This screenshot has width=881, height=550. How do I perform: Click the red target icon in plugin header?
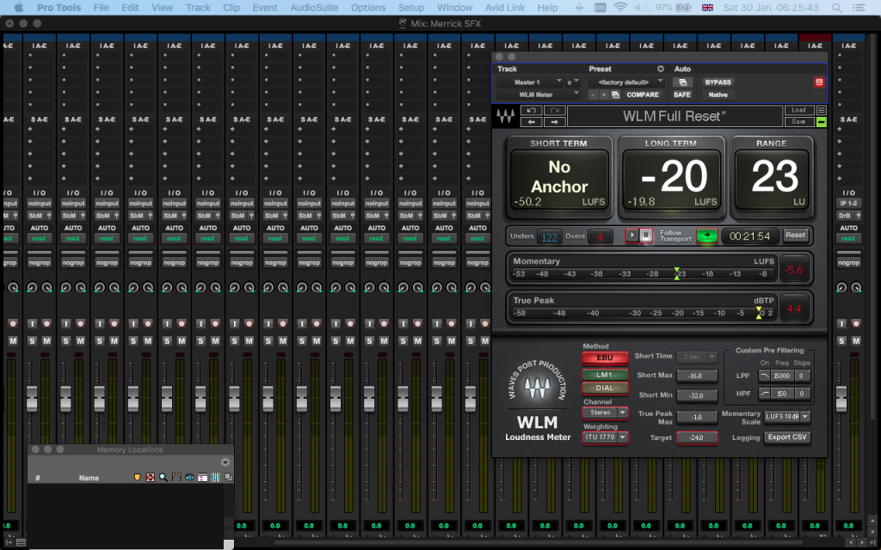819,82
